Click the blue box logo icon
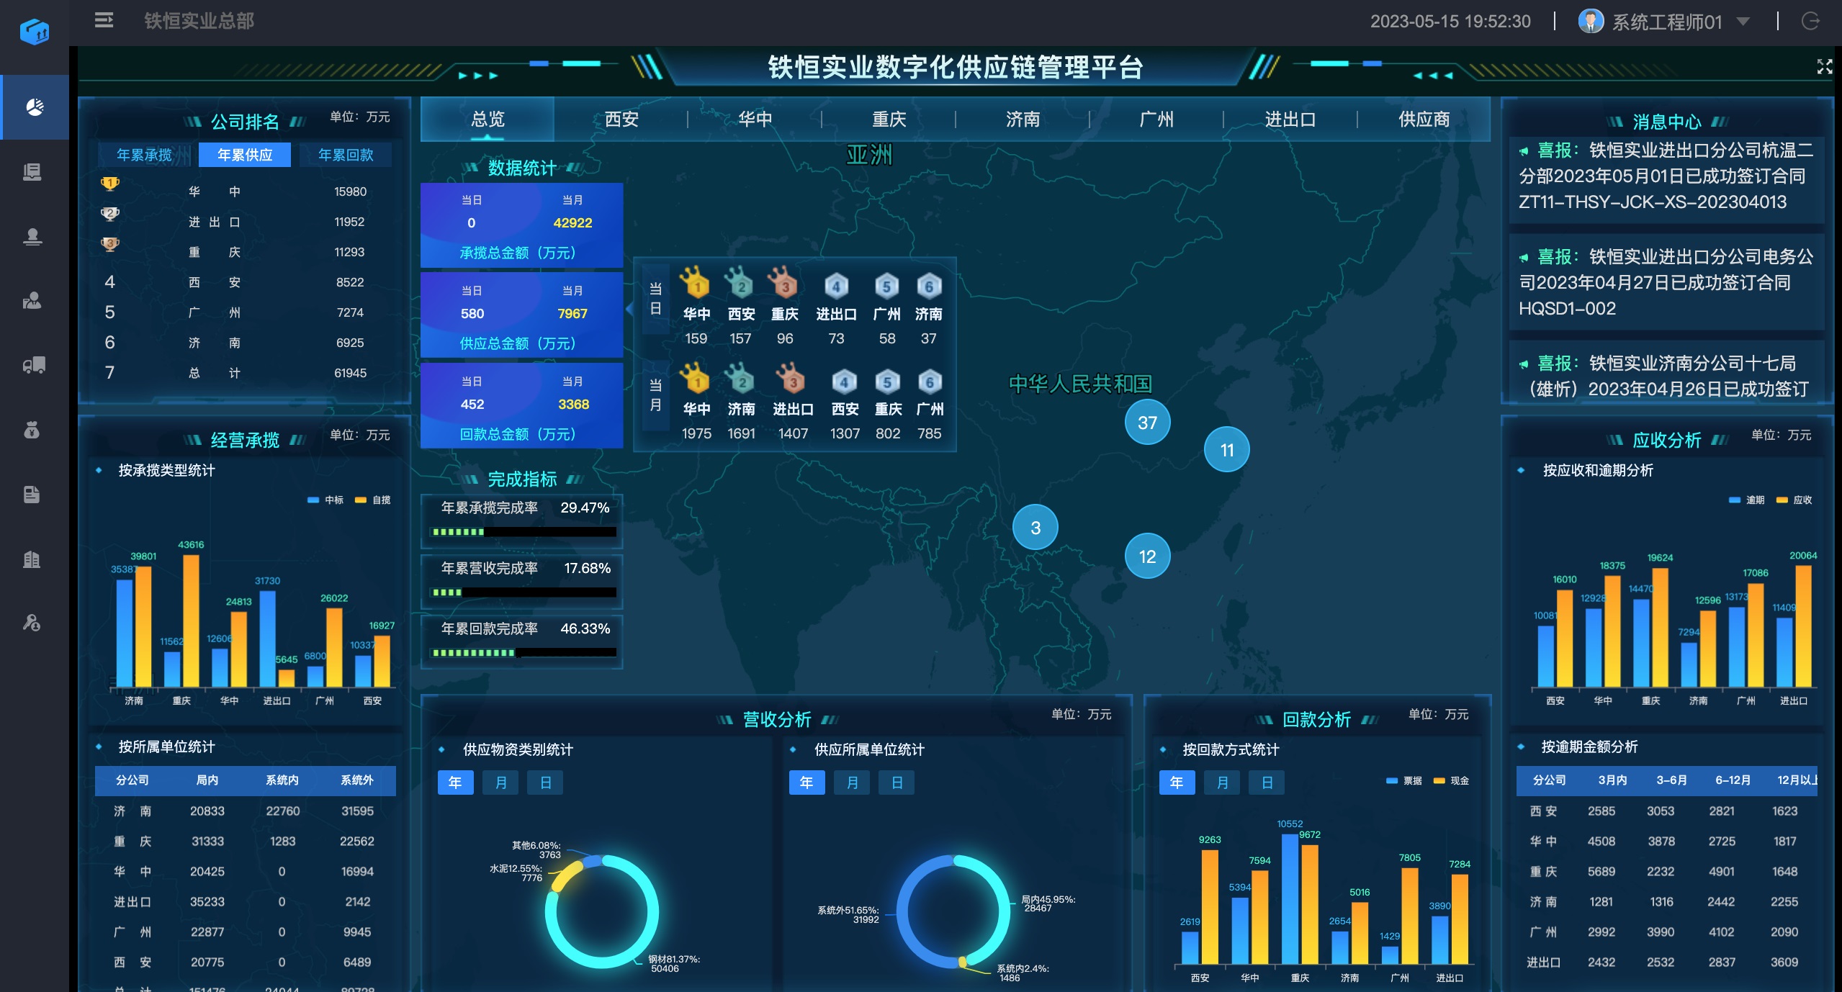The image size is (1842, 992). tap(34, 32)
